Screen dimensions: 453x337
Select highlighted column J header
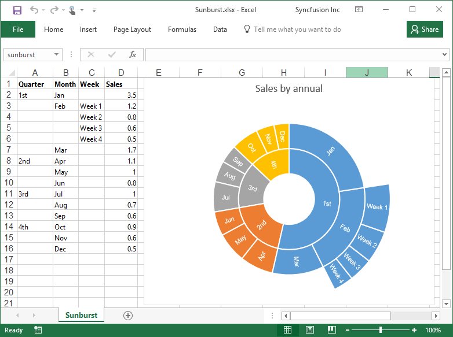367,73
